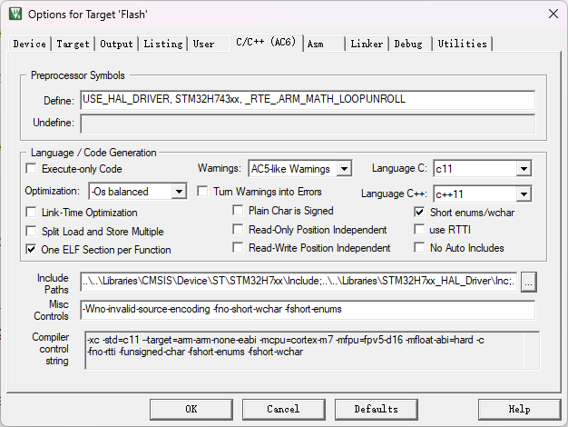Viewport: 568px width, 427px height.
Task: Open the Language C++ dropdown
Action: tap(524, 194)
